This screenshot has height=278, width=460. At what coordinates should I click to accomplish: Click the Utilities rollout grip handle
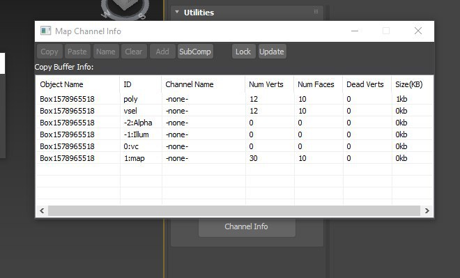click(x=316, y=12)
